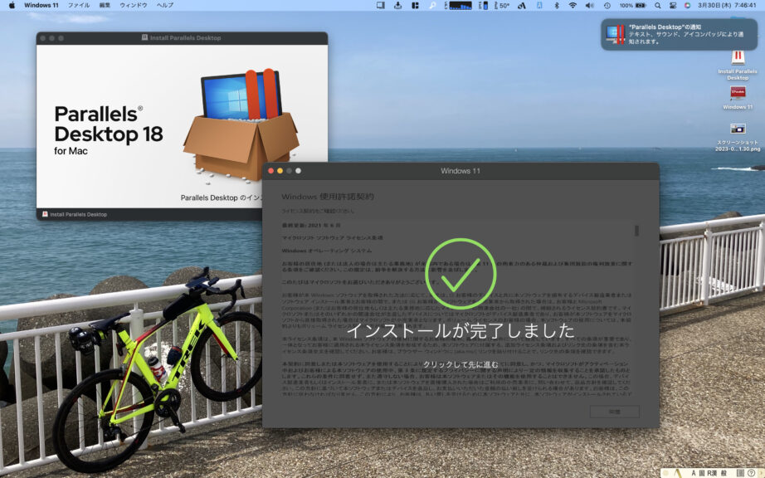
Task: Click the 100% battery indicator
Action: (633, 5)
